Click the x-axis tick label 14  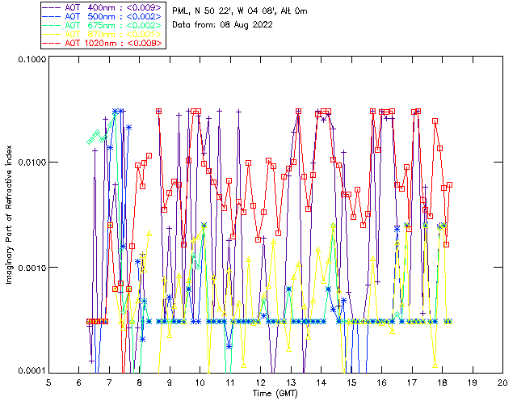(322, 382)
